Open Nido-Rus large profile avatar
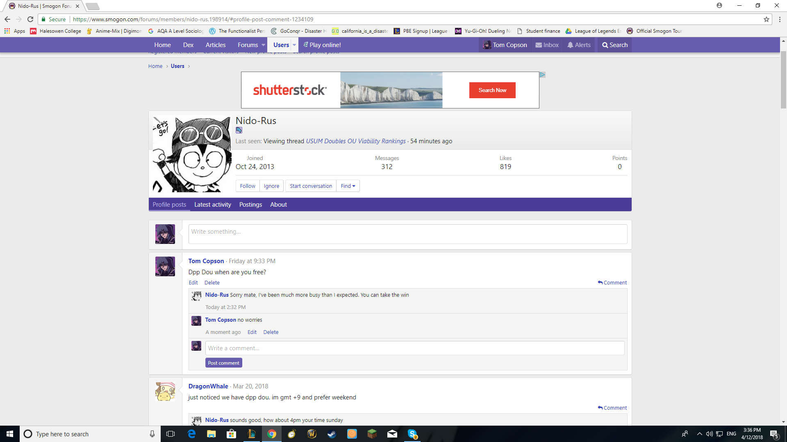Image resolution: width=787 pixels, height=442 pixels. 192,154
